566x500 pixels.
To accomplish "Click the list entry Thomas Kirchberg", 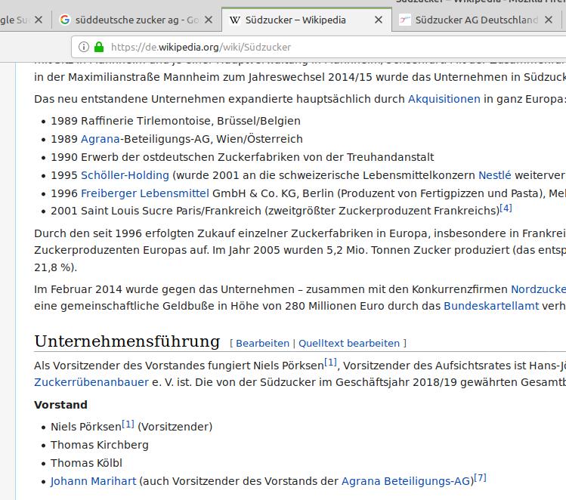I will (99, 445).
